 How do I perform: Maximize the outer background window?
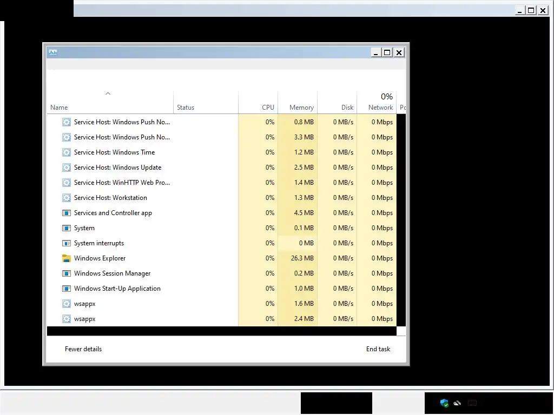click(x=531, y=10)
